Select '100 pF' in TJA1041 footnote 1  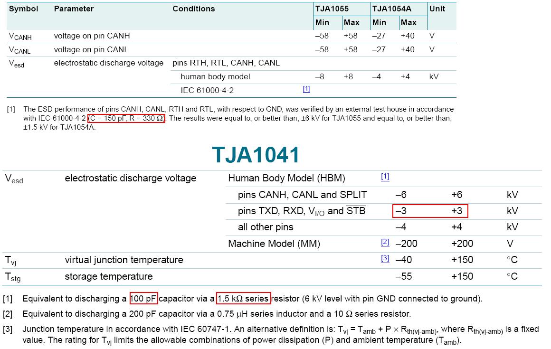pyautogui.click(x=143, y=299)
